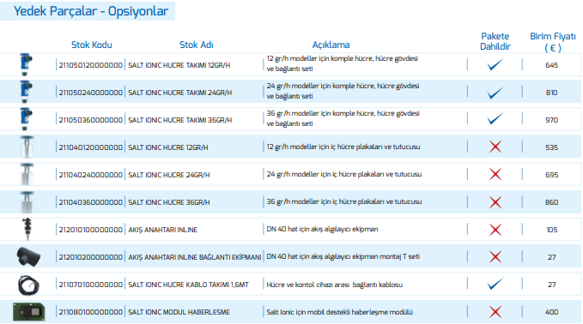Image resolution: width=583 pixels, height=324 pixels.
Task: Click the Yedek Parçalar - Opsiyonlar title
Action: point(91,11)
